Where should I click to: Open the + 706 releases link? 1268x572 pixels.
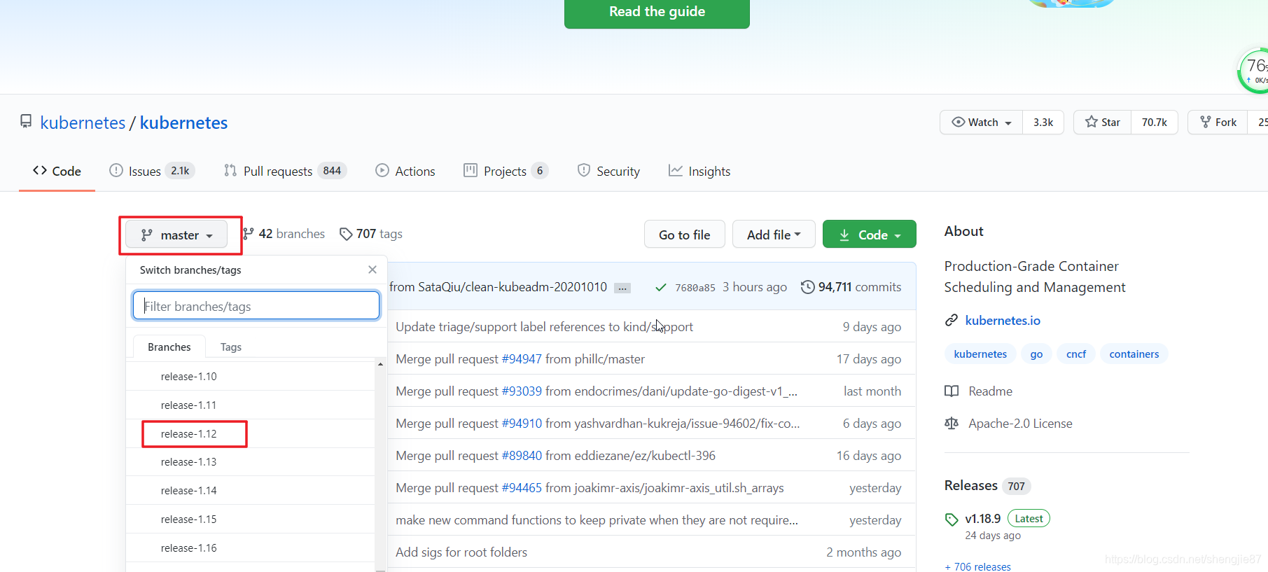978,566
